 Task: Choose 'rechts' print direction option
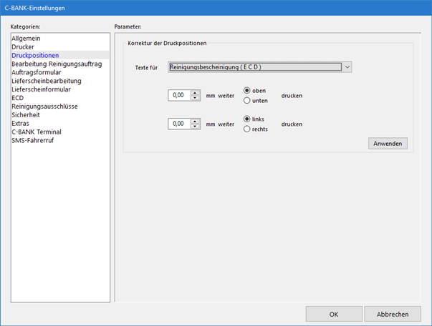pyautogui.click(x=248, y=129)
